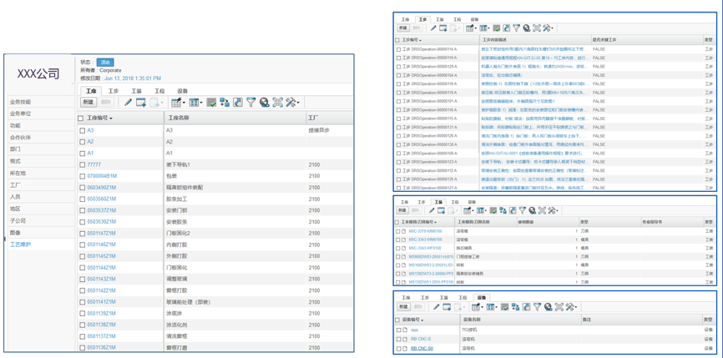Open the wrench tools dropdown in the 工步 toolbar
The height and width of the screenshot is (358, 723).
[x=548, y=28]
